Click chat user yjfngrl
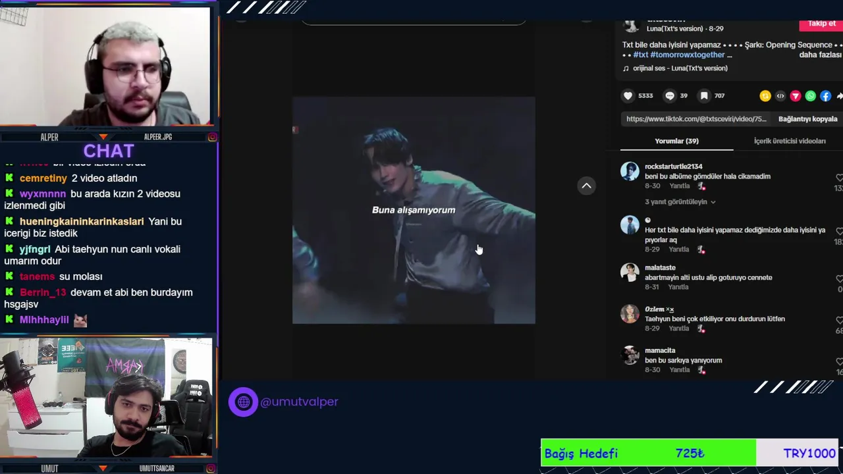This screenshot has height=474, width=843. (35, 250)
